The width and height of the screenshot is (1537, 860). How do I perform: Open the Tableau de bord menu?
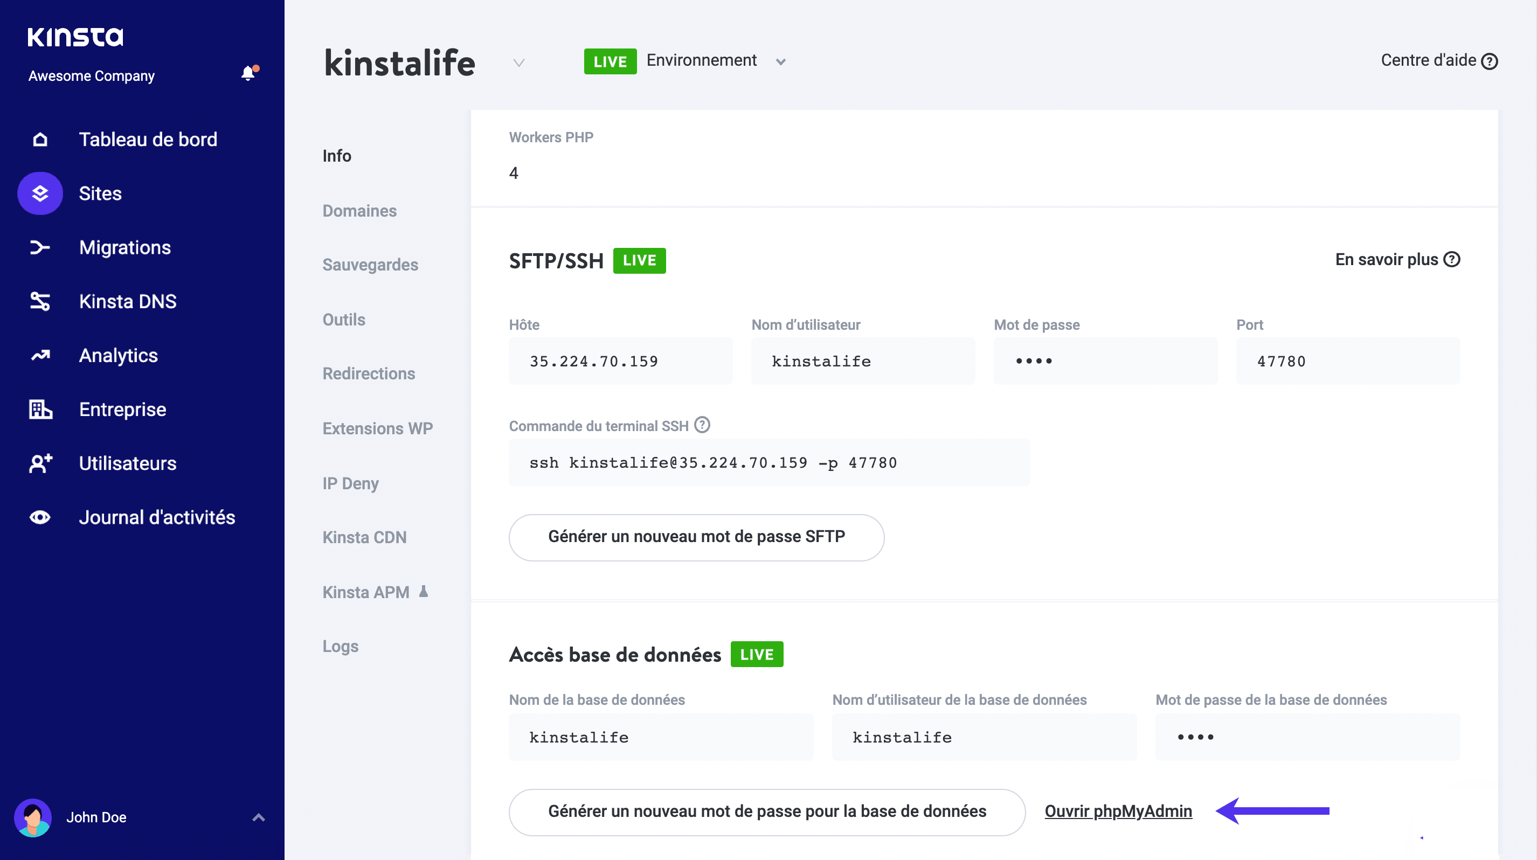point(148,140)
